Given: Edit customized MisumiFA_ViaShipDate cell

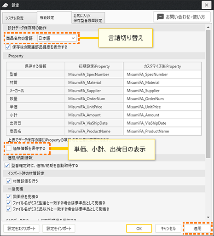Looking at the screenshot, I should [162, 123].
